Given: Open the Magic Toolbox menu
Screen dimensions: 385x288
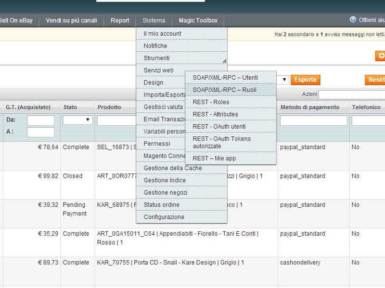Looking at the screenshot, I should [198, 21].
